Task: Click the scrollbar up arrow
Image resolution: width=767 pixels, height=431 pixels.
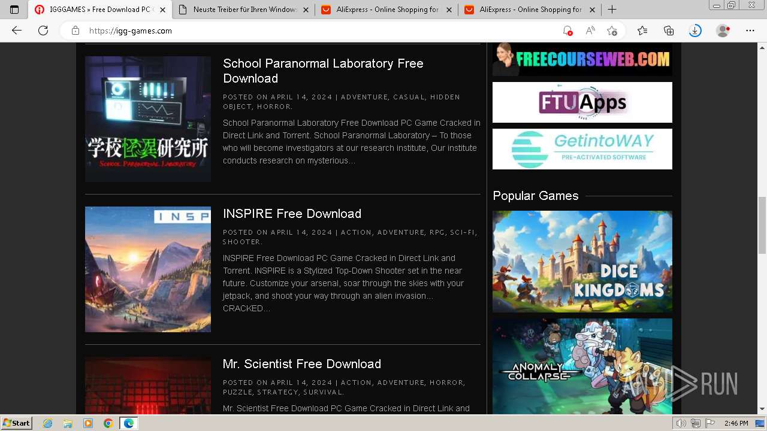Action: [762, 47]
